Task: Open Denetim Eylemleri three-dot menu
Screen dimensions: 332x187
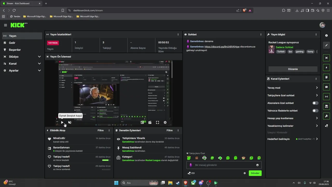Action: (178, 130)
